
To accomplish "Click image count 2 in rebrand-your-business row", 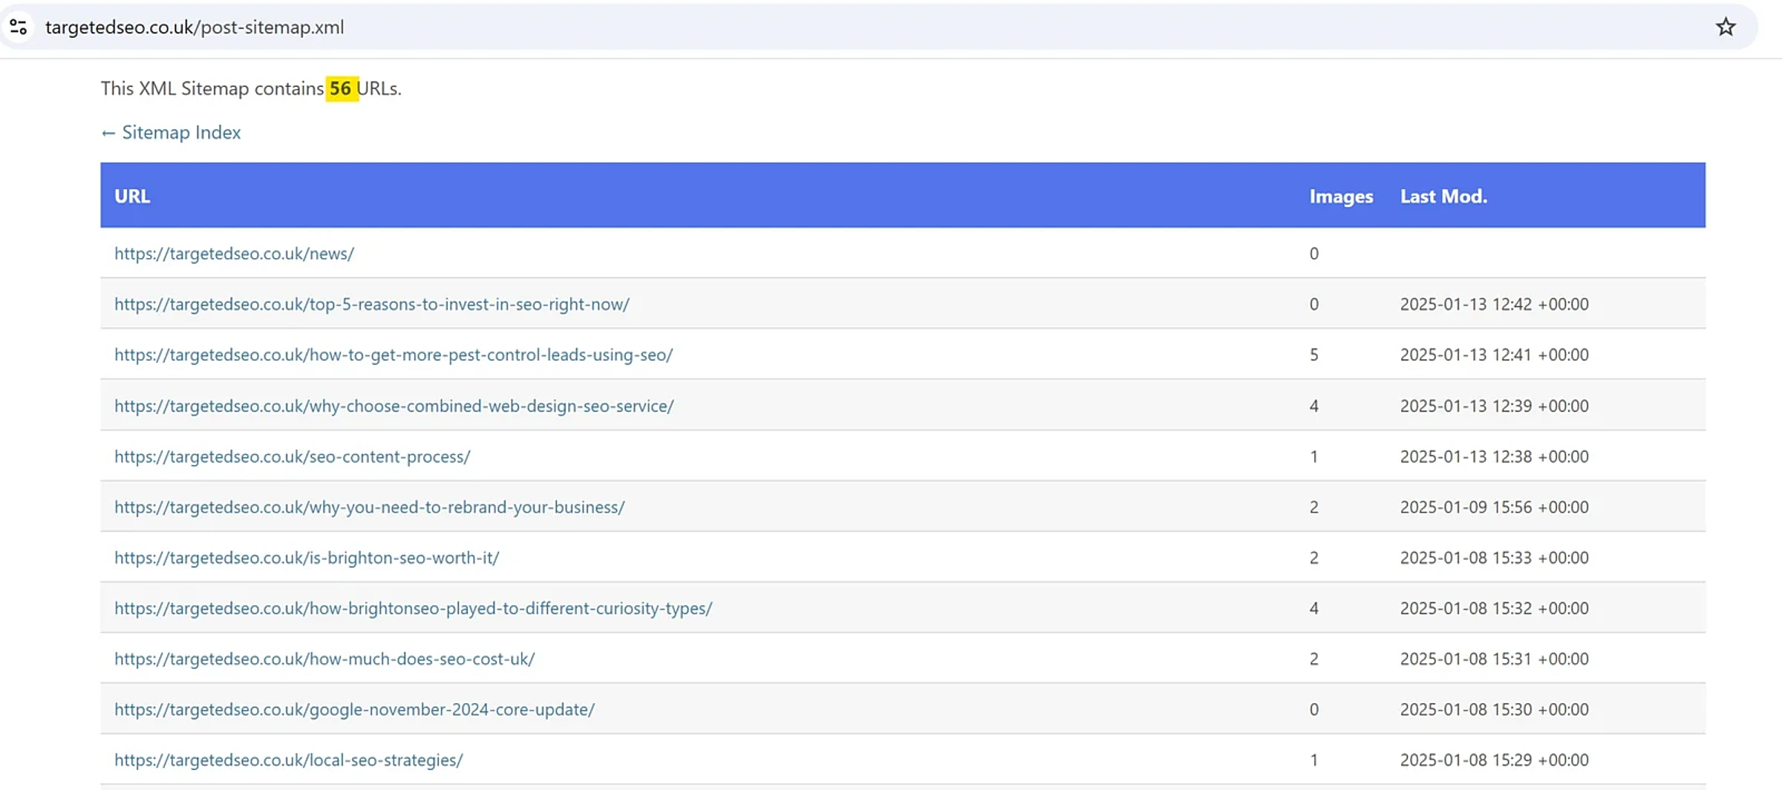I will point(1313,507).
